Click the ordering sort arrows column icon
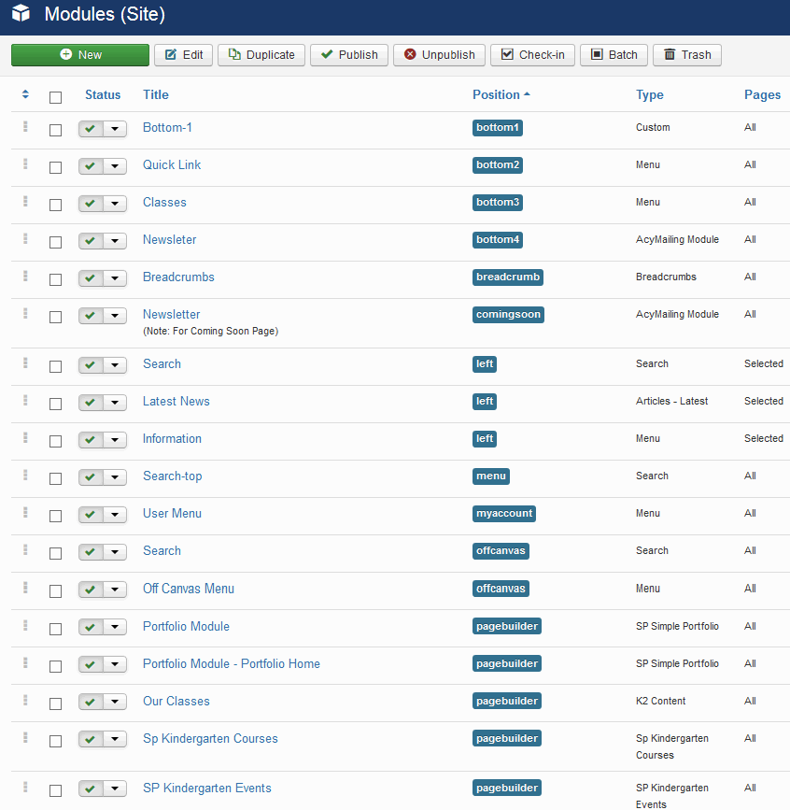790x810 pixels. (x=25, y=94)
